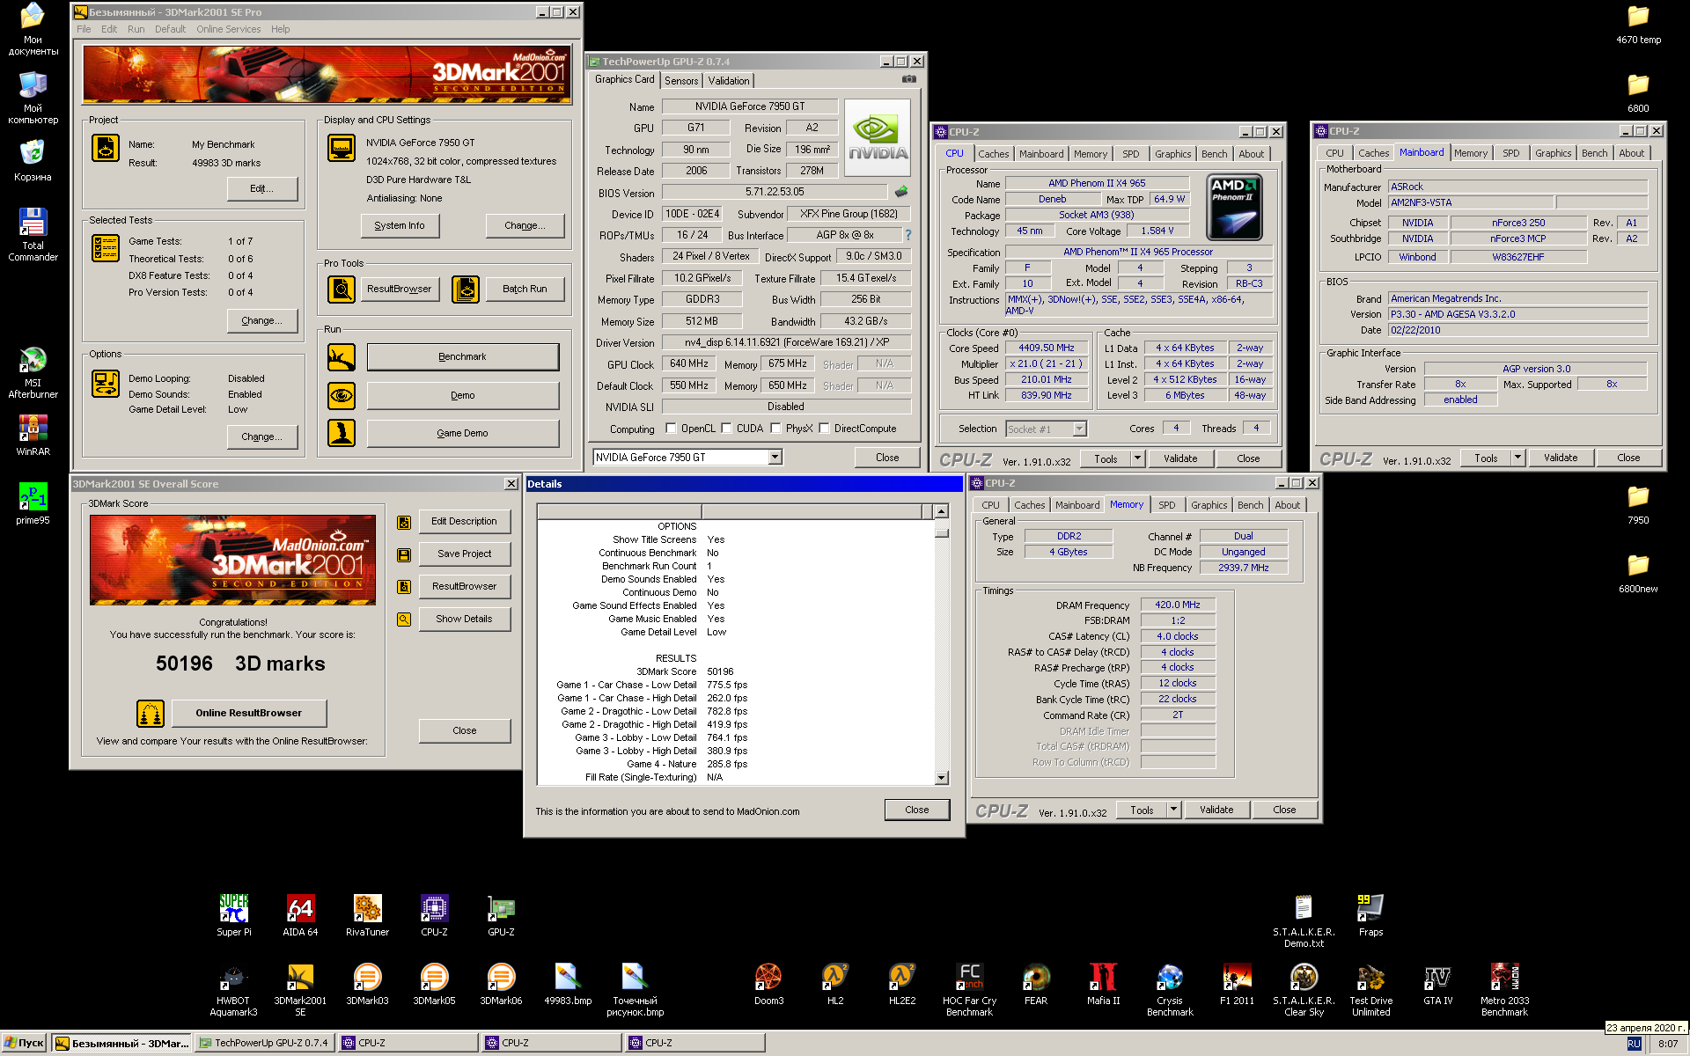Click the Edit... button in Project group
The image size is (1690, 1056).
click(x=261, y=189)
